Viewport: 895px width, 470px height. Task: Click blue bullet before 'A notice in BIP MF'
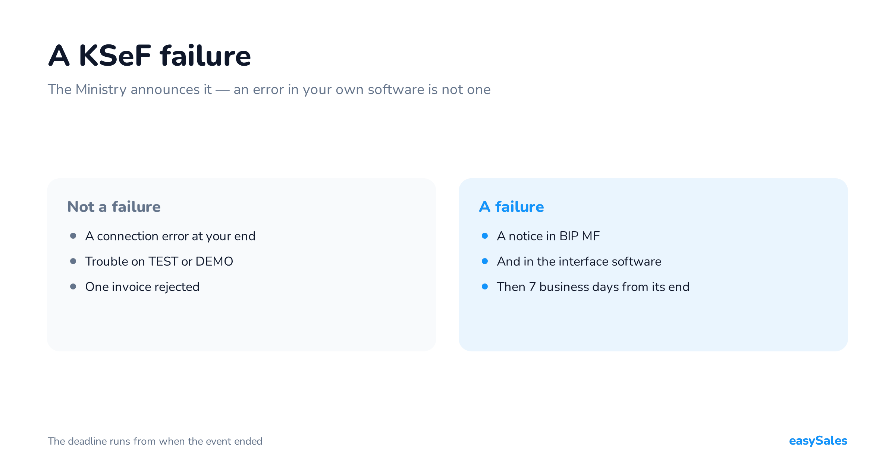pos(485,236)
